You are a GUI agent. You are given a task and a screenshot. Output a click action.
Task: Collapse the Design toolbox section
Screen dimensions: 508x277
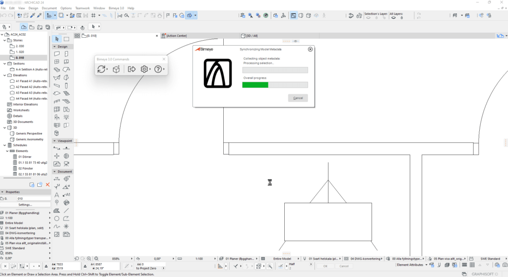(x=55, y=47)
